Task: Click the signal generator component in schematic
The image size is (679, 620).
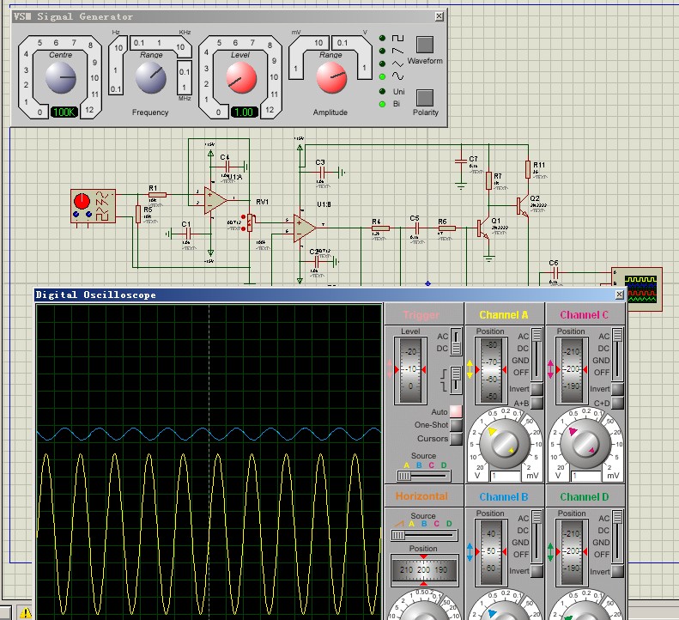Action: pos(91,207)
